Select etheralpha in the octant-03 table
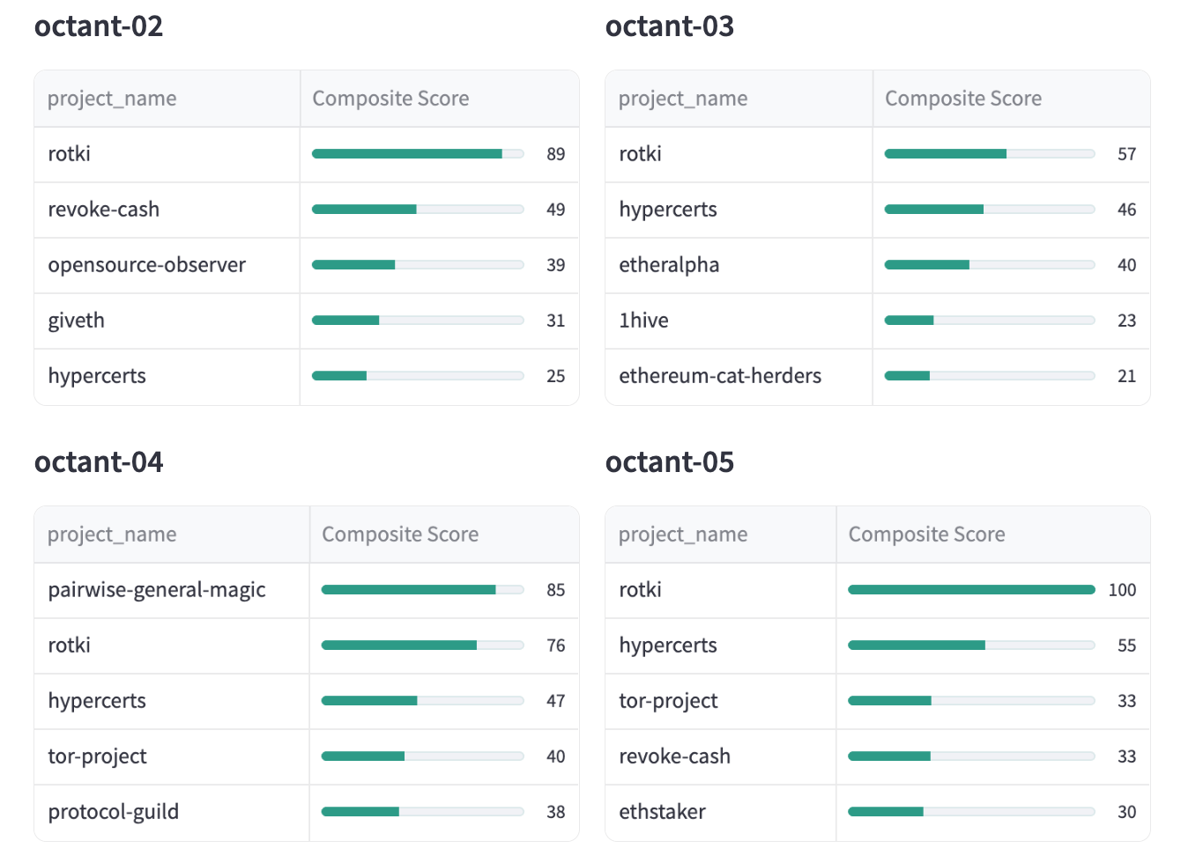The height and width of the screenshot is (863, 1181). (x=669, y=265)
